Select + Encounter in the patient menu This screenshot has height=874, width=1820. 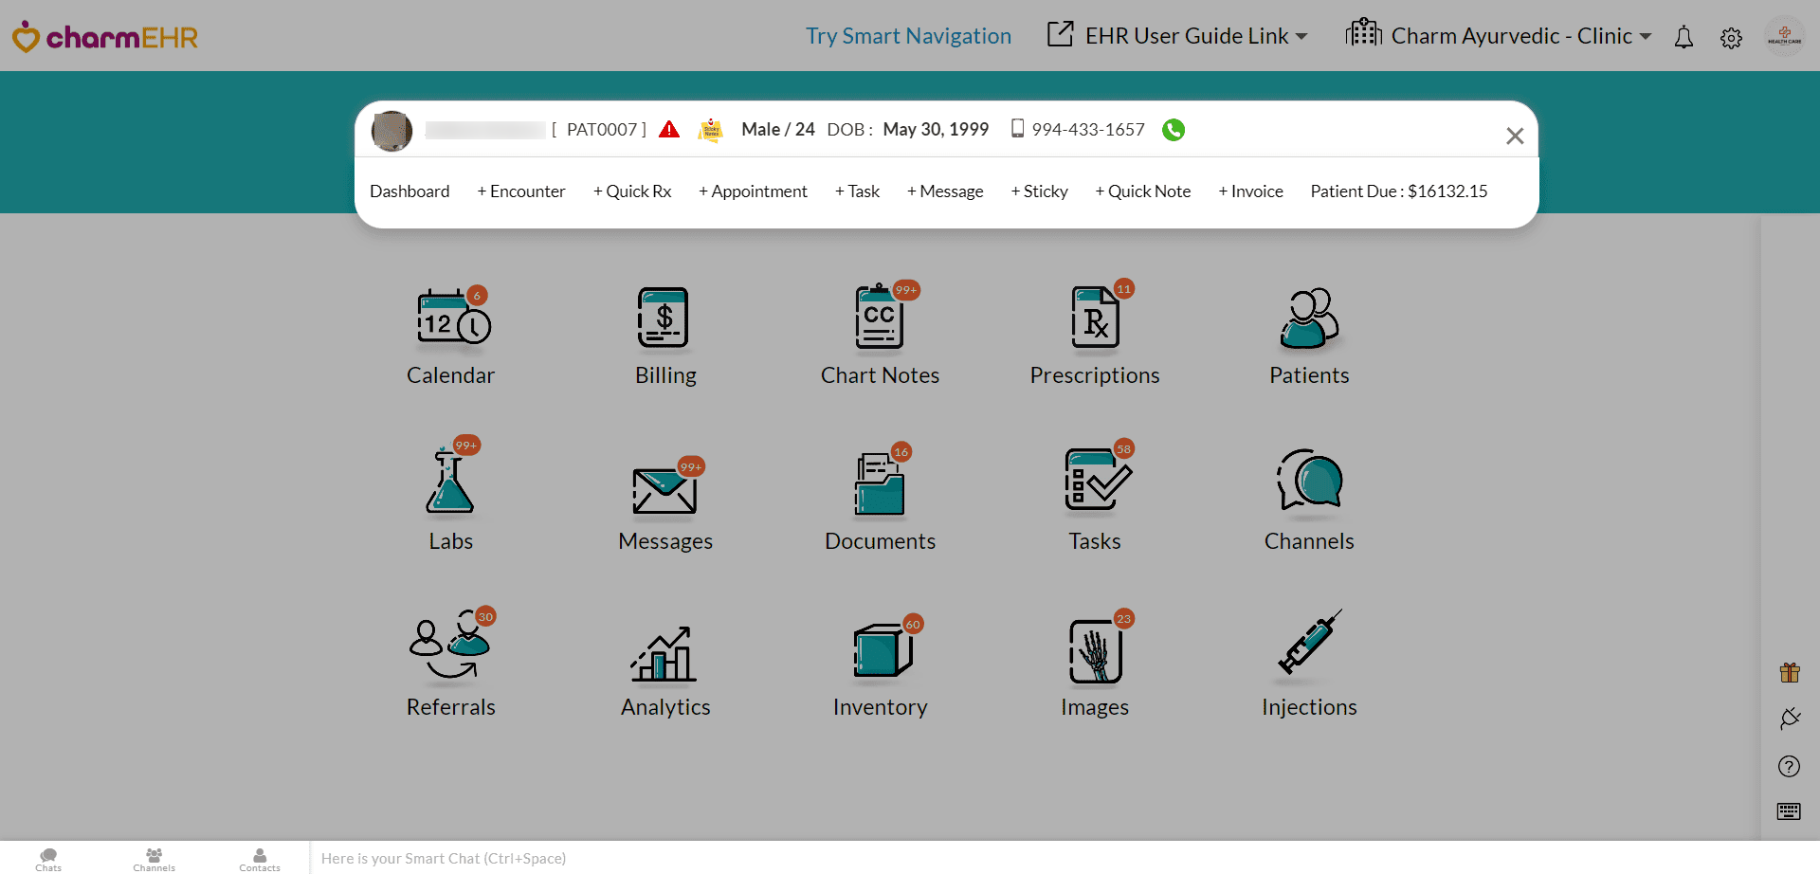click(x=520, y=191)
